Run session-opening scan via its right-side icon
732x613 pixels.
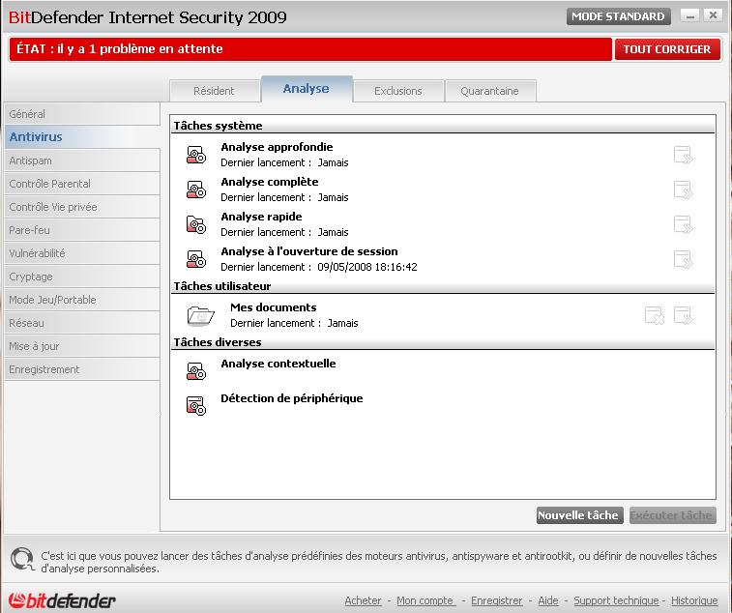pos(683,259)
